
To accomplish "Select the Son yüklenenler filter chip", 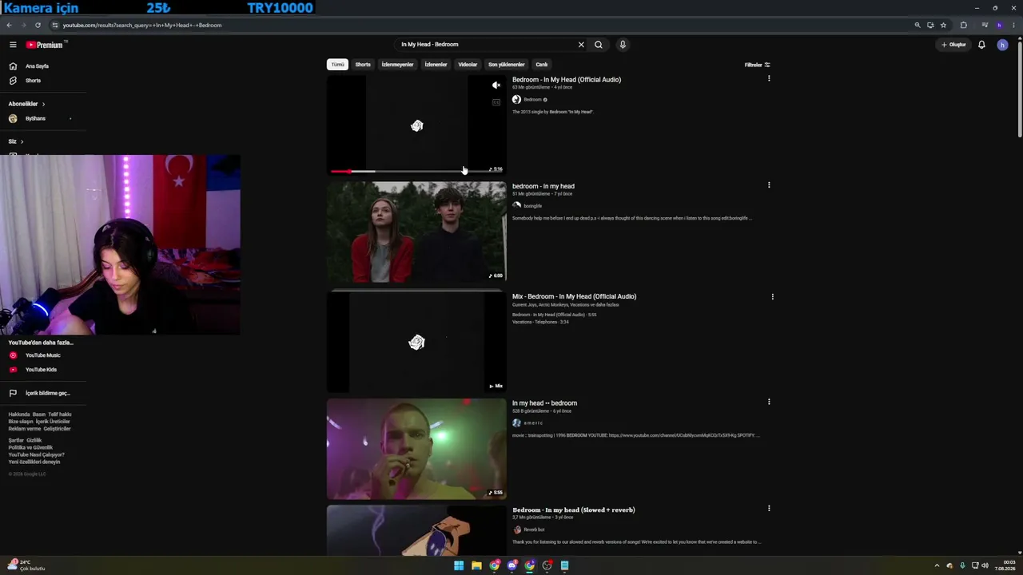I will coord(506,65).
